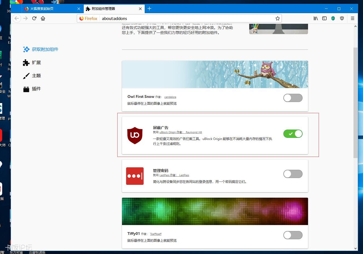363x254 pixels.
Task: Click the green shield toolbar icon
Action: point(333,18)
